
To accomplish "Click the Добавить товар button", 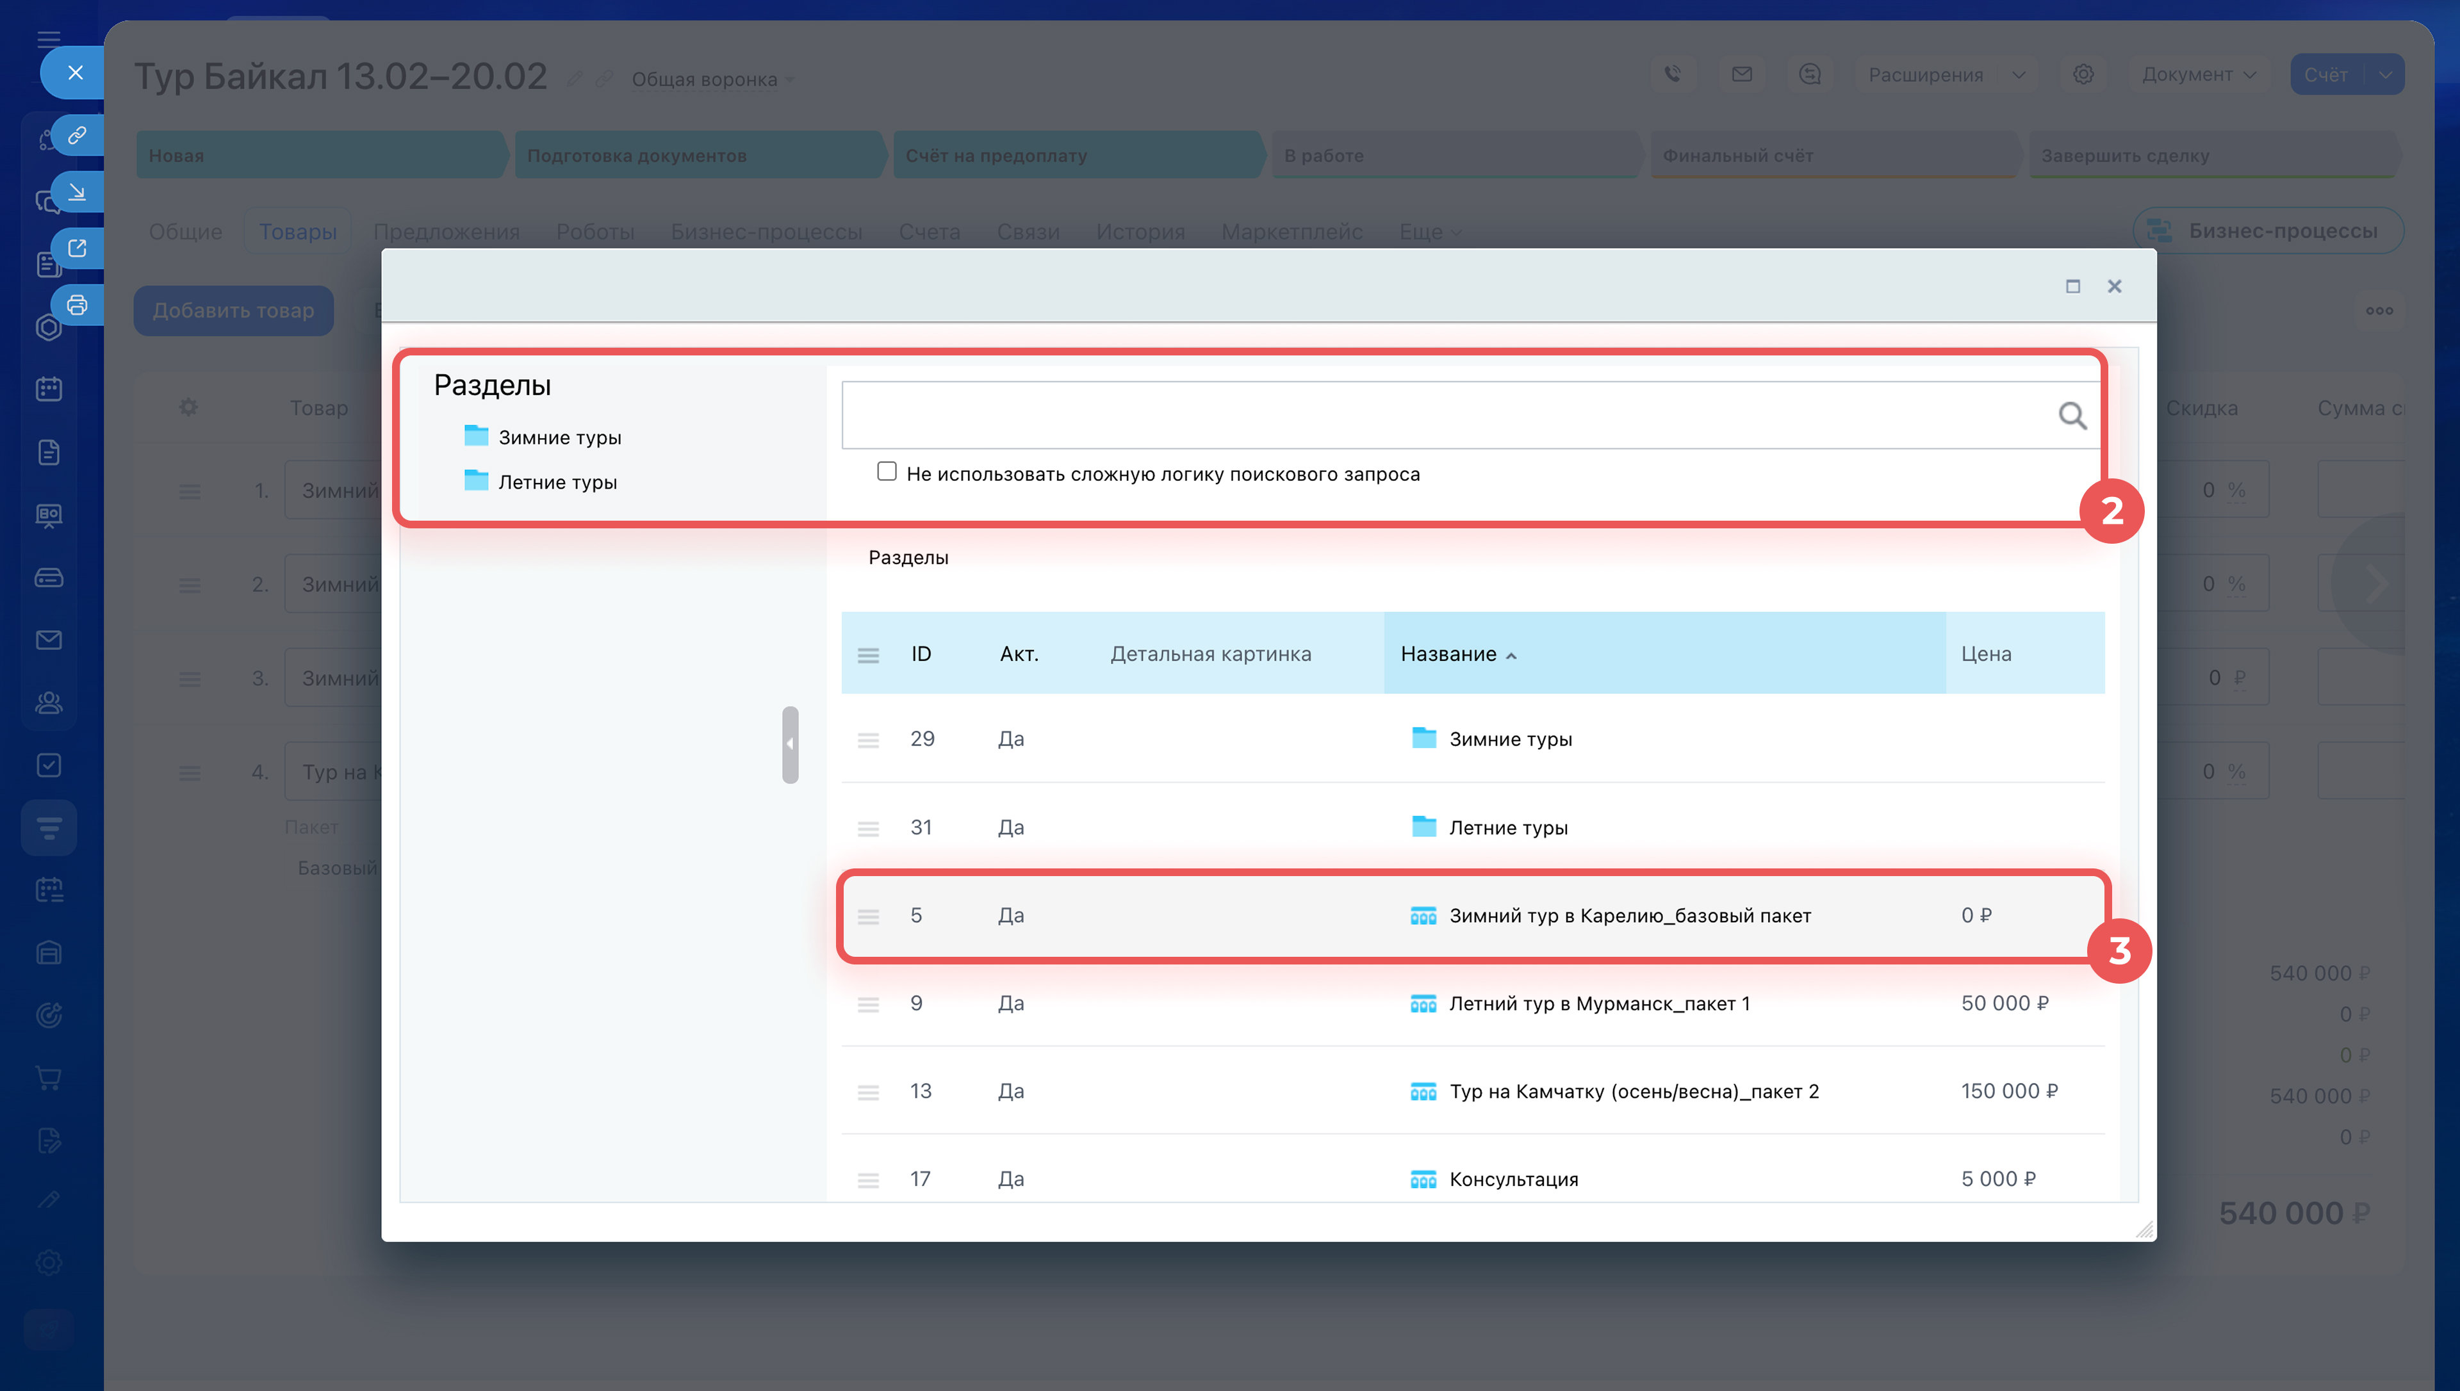I will tap(233, 311).
